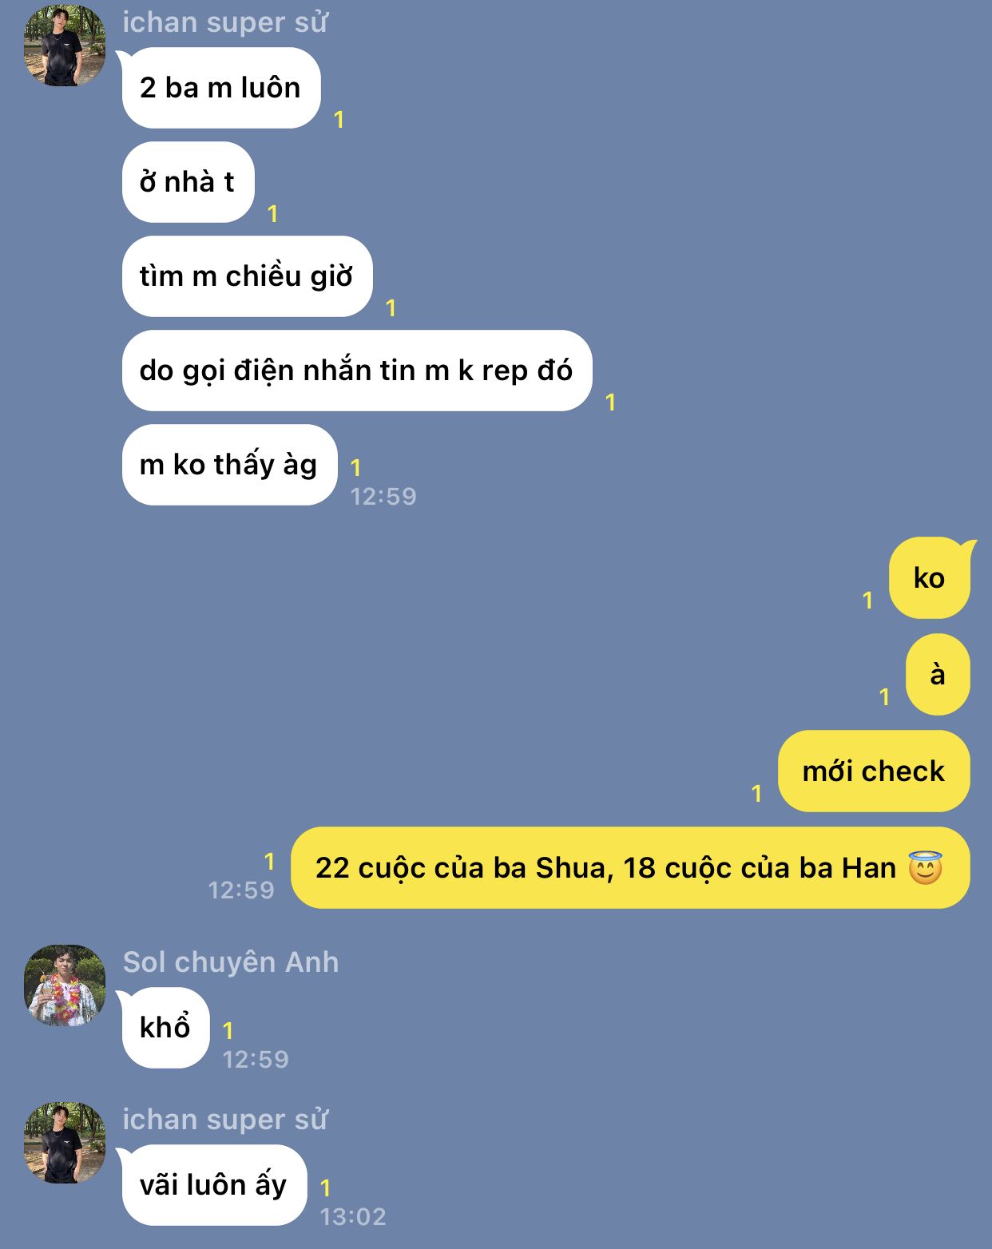This screenshot has height=1249, width=992.
Task: Tap the 'vãi luôn ấy' message bubble
Action: pyautogui.click(x=214, y=1185)
